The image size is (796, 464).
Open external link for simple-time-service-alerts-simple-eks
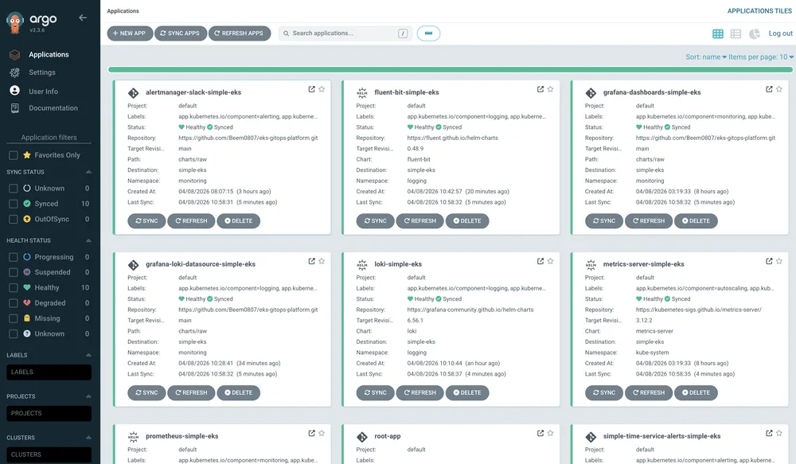point(769,433)
